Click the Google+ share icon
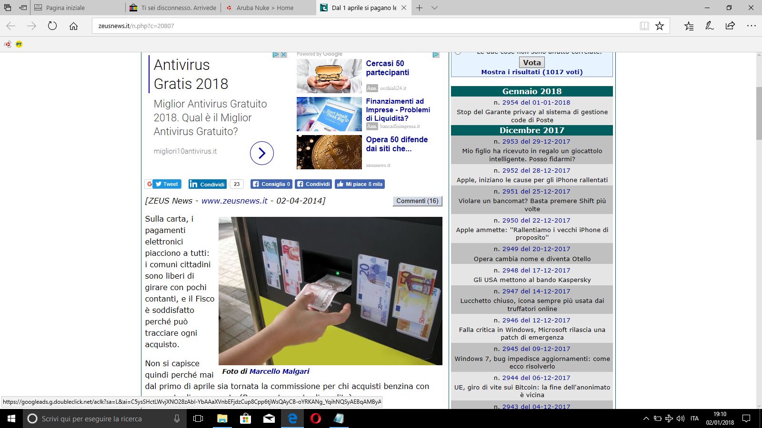This screenshot has width=762, height=428. (149, 184)
